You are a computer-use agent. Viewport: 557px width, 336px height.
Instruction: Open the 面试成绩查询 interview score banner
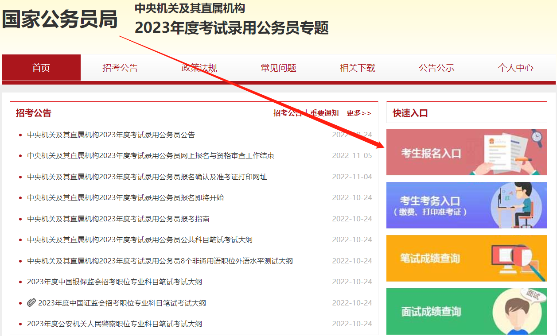pos(466,312)
